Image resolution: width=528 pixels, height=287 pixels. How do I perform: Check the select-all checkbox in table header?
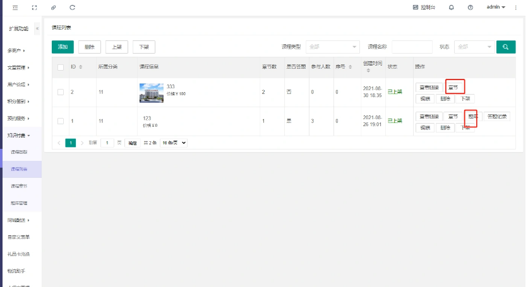coord(61,67)
